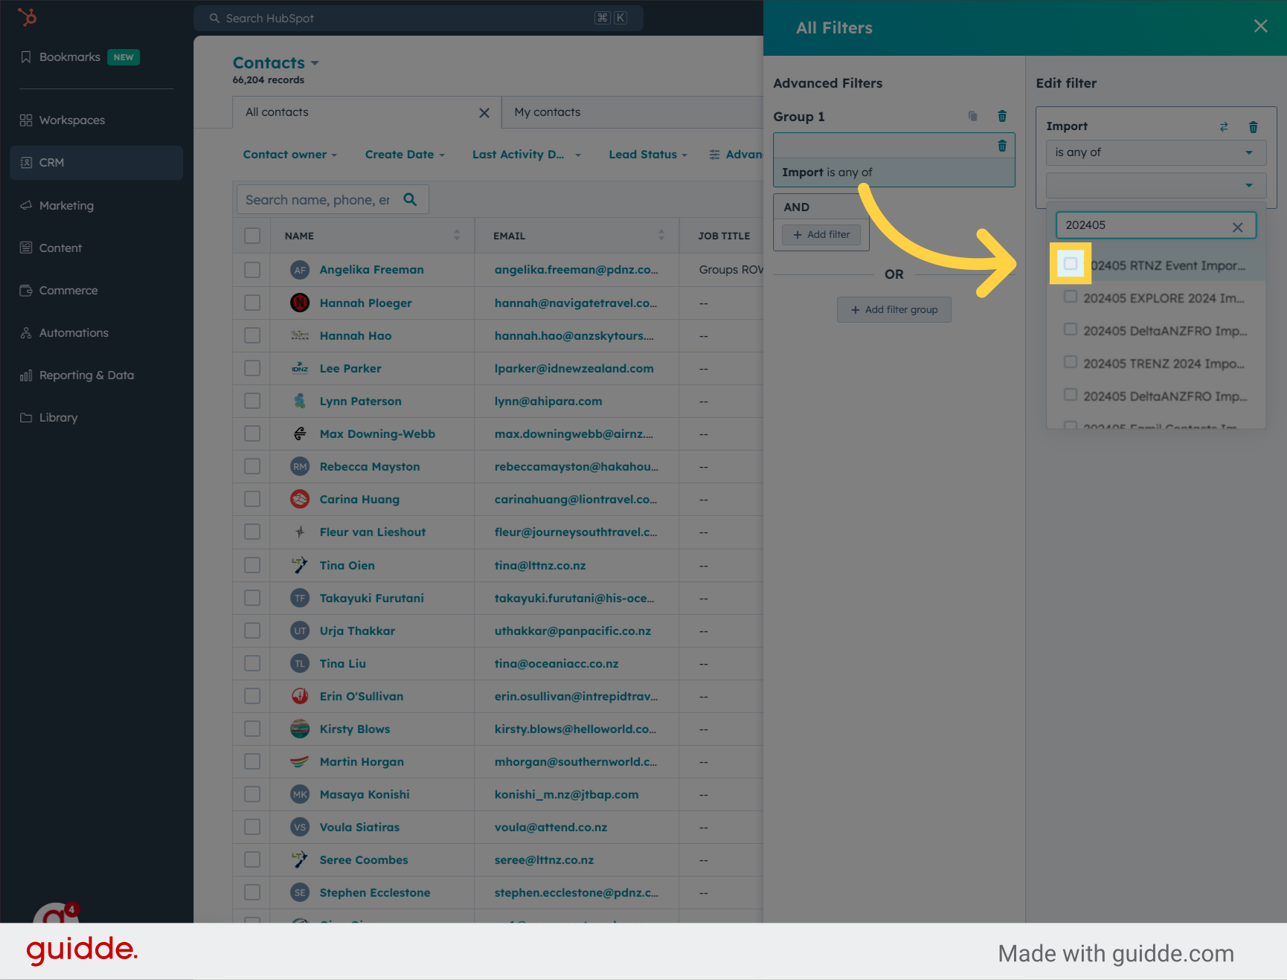Clear the 202405 search field with X
This screenshot has height=980, width=1287.
click(x=1237, y=226)
